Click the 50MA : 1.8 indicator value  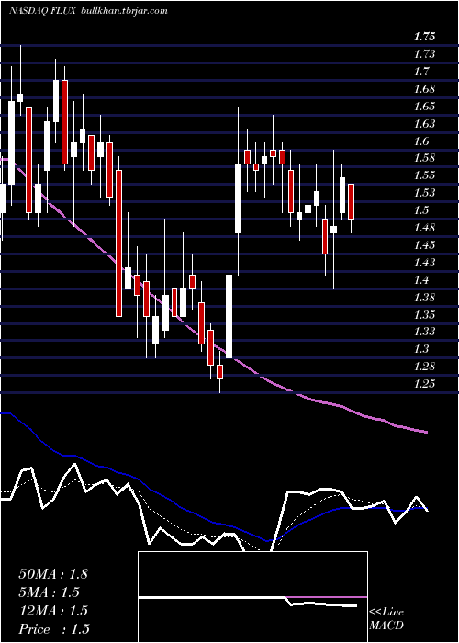(53, 574)
